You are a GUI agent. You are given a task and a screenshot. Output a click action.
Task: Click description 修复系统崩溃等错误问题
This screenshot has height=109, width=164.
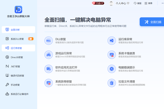click(130, 57)
